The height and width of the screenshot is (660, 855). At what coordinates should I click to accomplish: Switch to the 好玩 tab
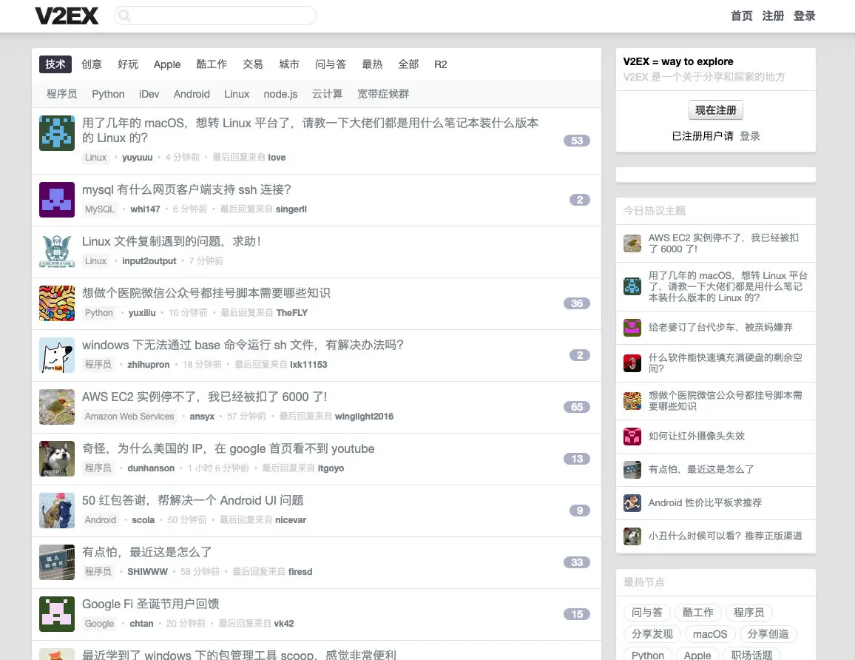coord(128,64)
